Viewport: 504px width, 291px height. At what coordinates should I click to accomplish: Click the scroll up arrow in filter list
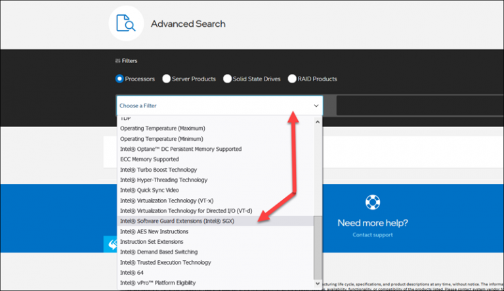pyautogui.click(x=318, y=121)
